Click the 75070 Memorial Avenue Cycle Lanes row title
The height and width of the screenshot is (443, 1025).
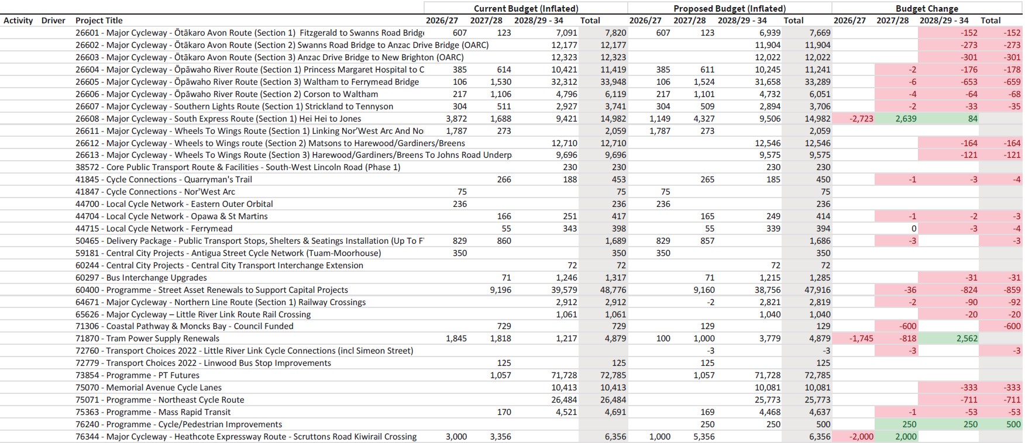[149, 387]
